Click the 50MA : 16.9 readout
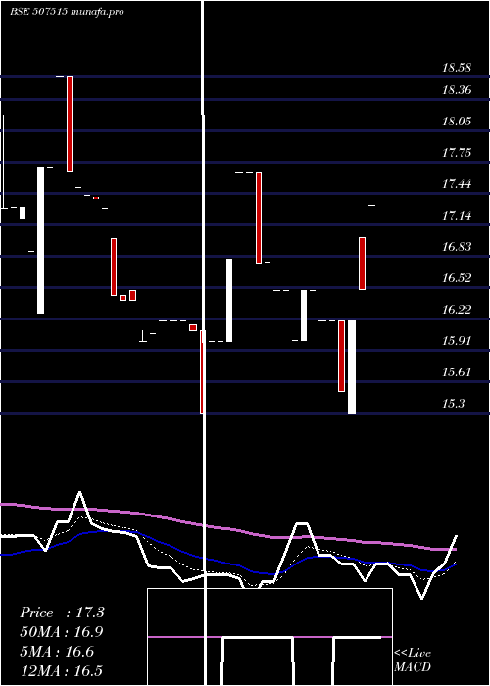This screenshot has height=686, width=490. click(x=62, y=632)
